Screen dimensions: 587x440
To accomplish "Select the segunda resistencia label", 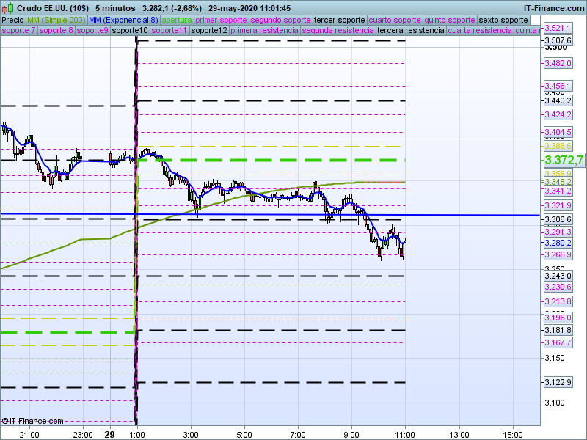I will (338, 30).
